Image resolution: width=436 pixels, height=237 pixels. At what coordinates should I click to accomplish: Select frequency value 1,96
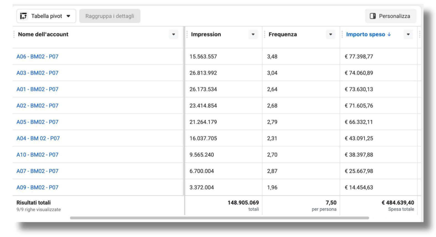coord(272,187)
